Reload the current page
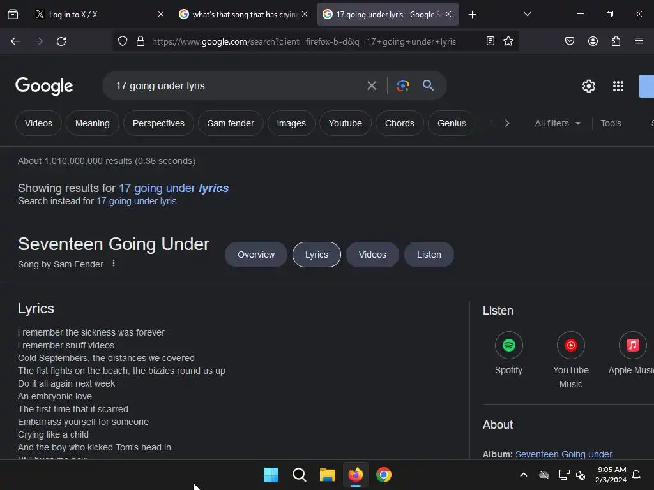The image size is (654, 490). pyautogui.click(x=61, y=41)
